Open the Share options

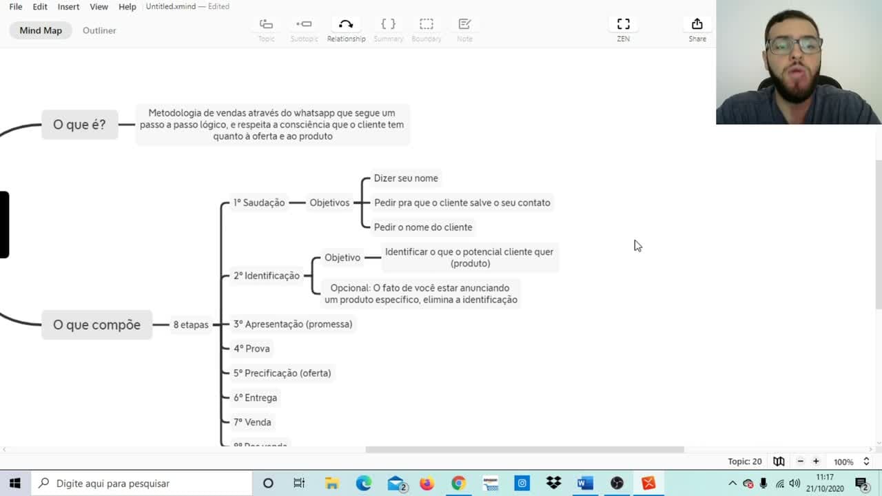click(x=697, y=30)
